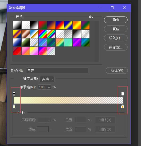Pick the yellow-to-magenta gradient preset
This screenshot has width=141, height=146.
tap(34, 51)
